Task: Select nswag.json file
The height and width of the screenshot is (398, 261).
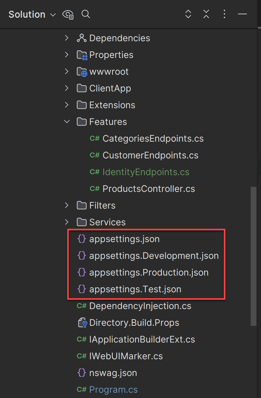Action: tap(113, 373)
